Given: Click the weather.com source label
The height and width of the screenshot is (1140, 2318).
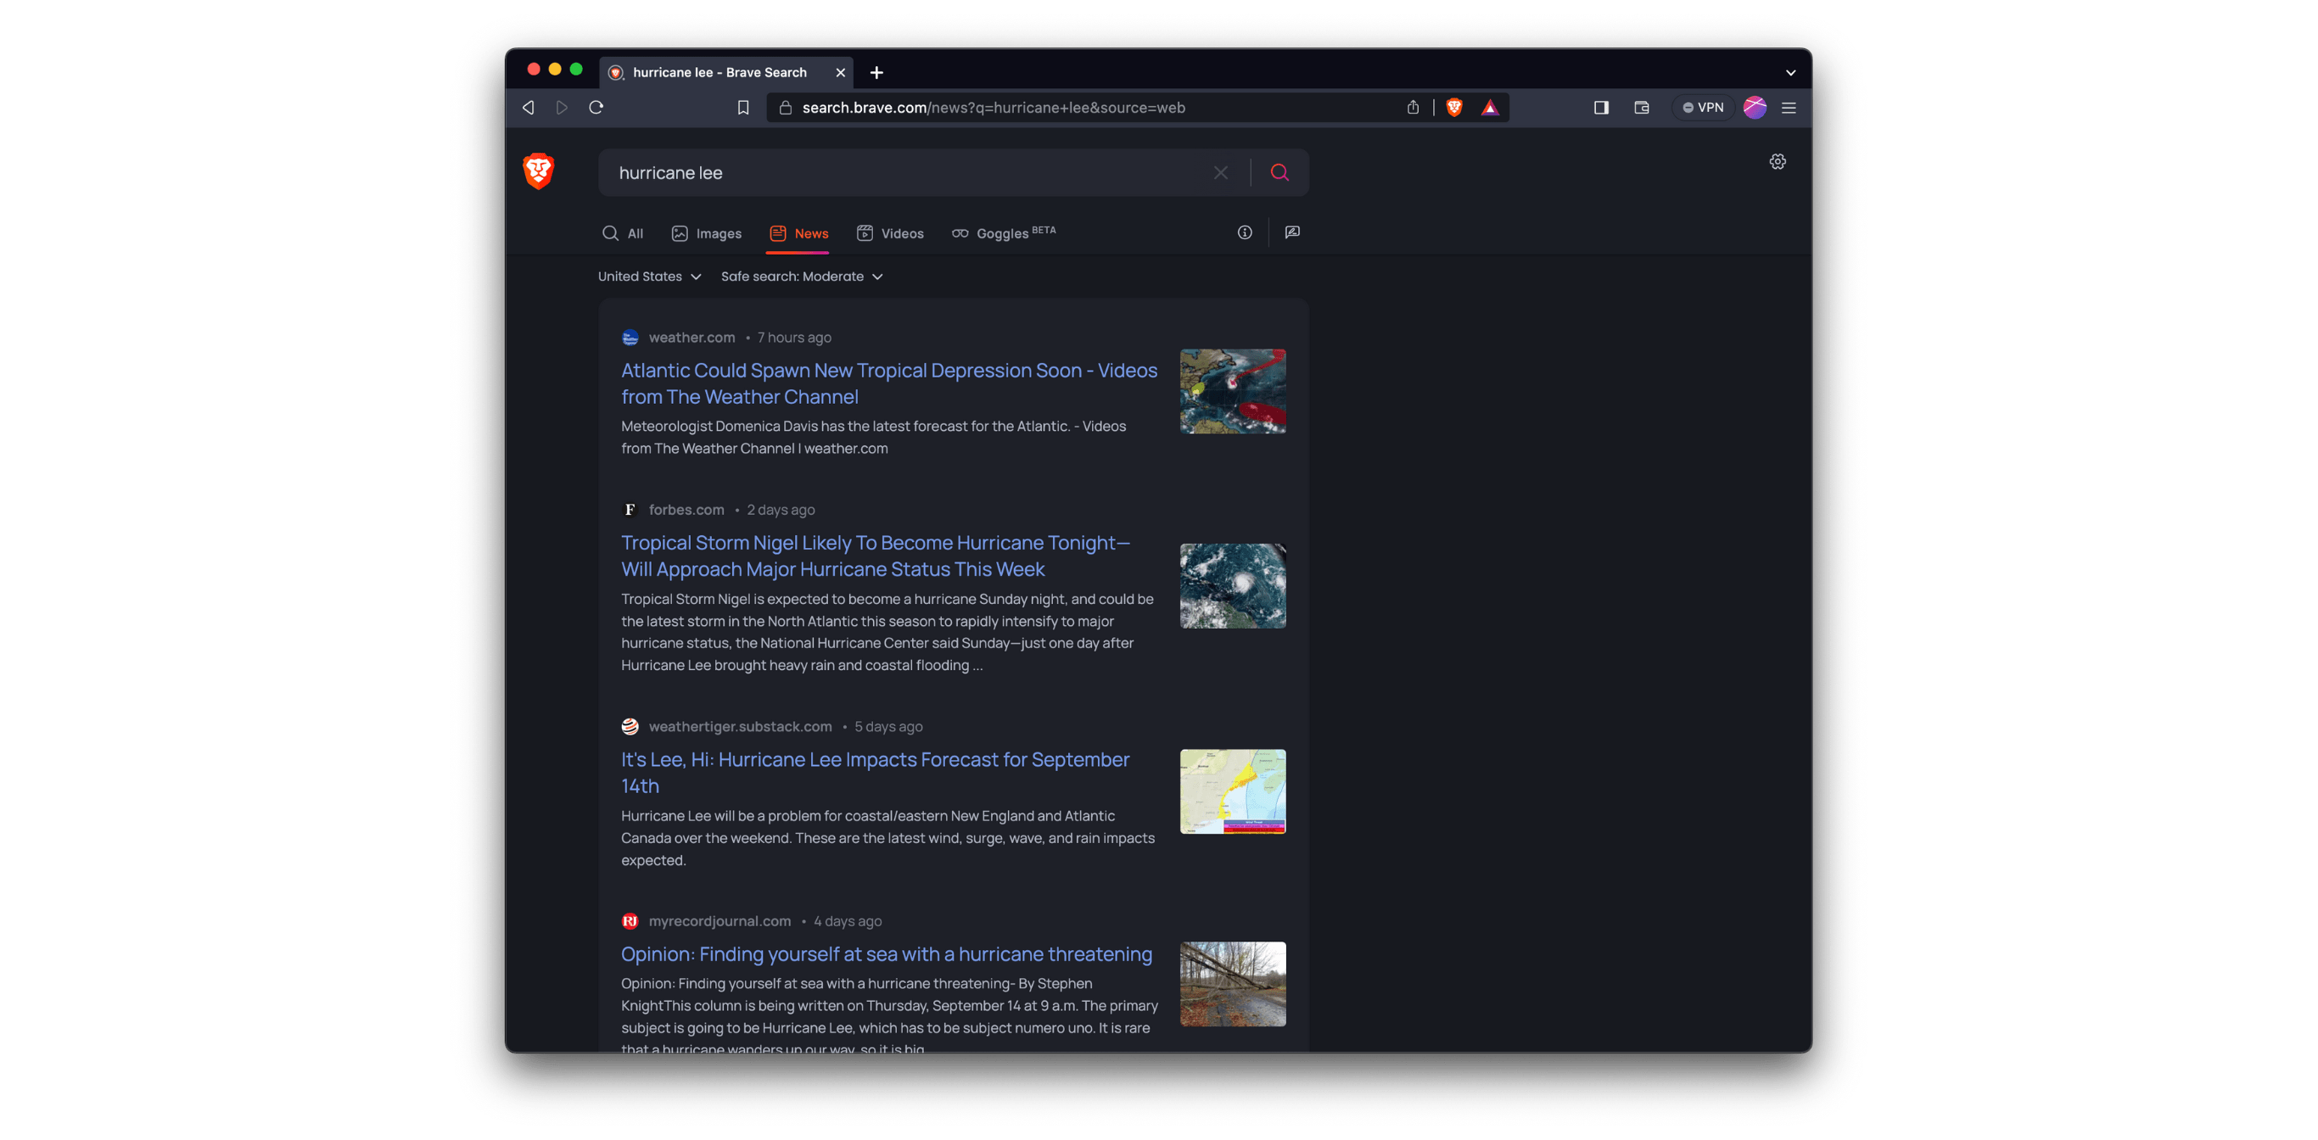Looking at the screenshot, I should pyautogui.click(x=691, y=338).
